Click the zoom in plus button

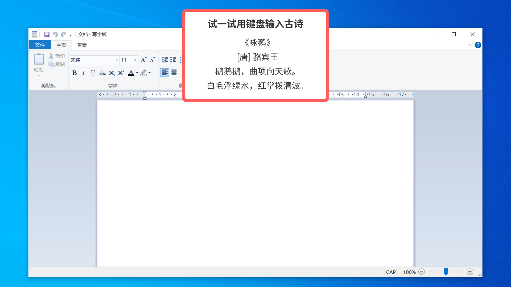tap(470, 272)
